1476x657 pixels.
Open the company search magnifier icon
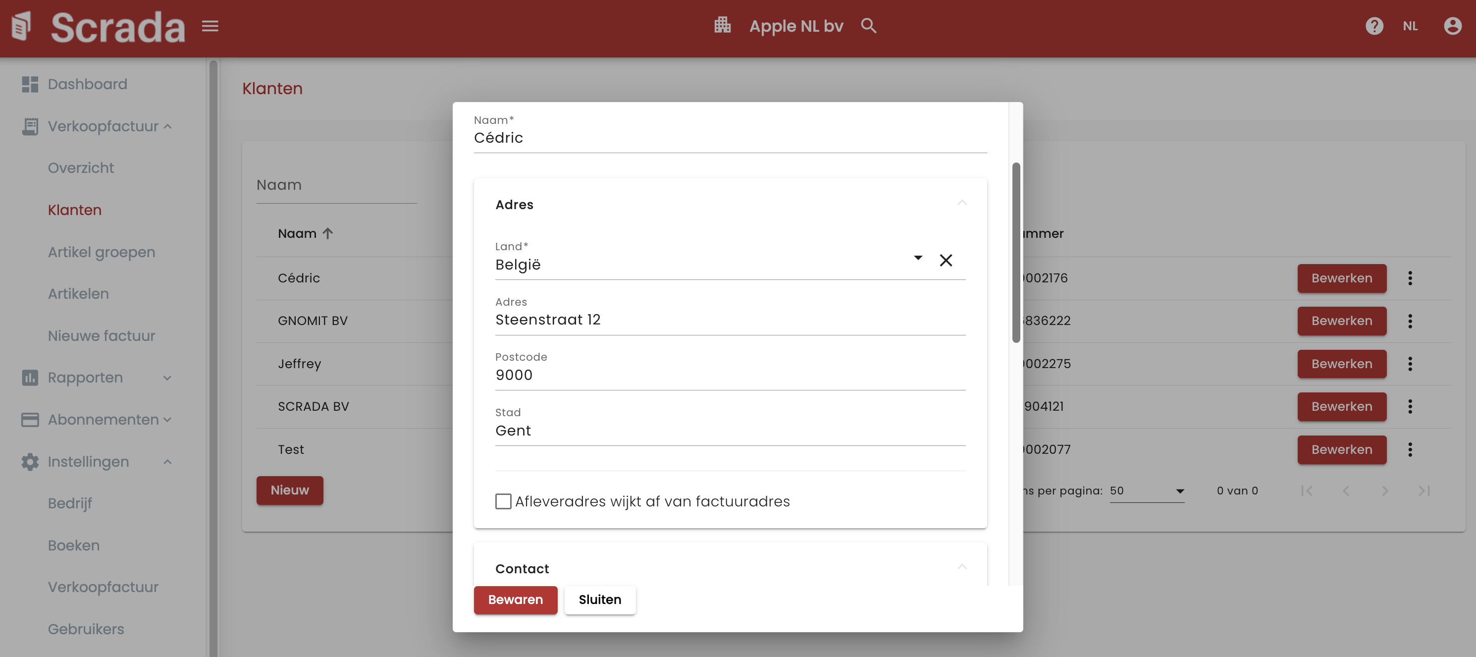(x=869, y=26)
